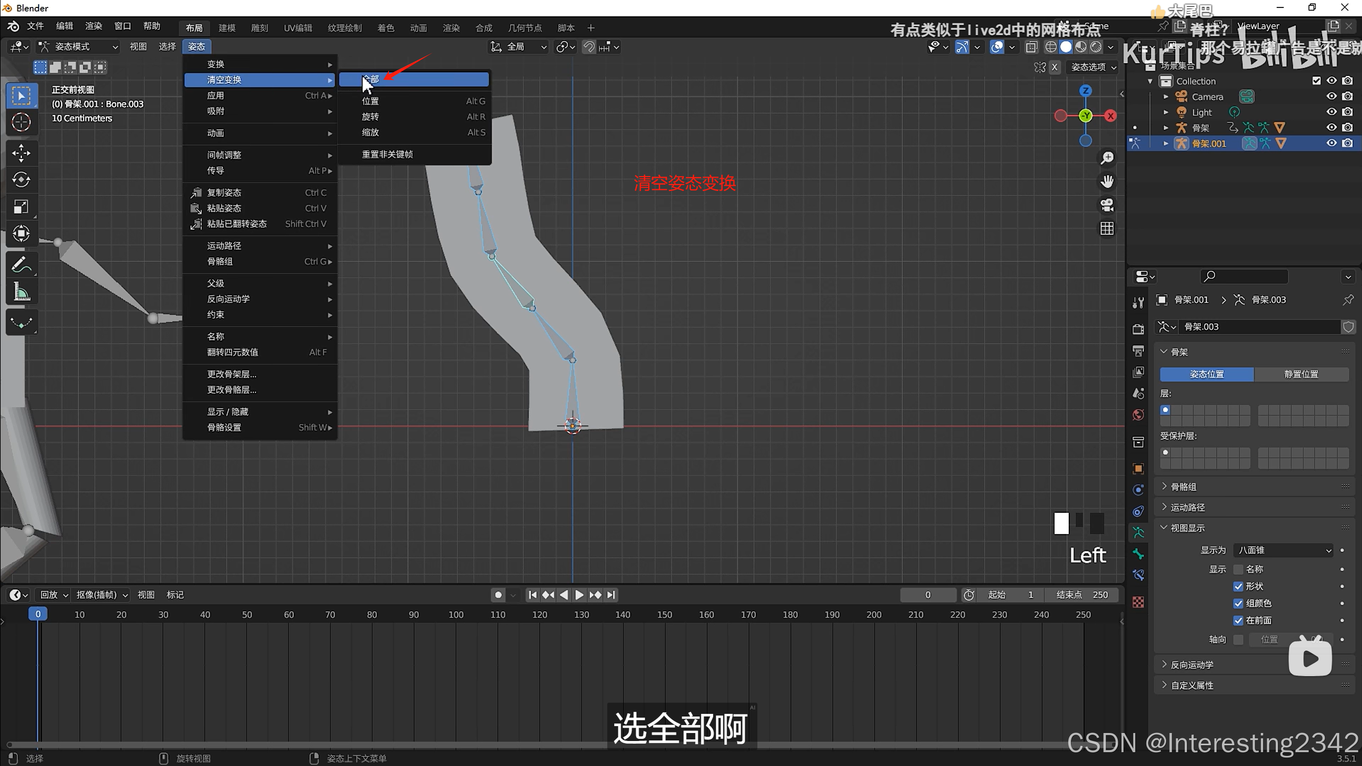Screen dimensions: 1362x766
Task: Click the pan hand viewport icon
Action: pos(1107,181)
